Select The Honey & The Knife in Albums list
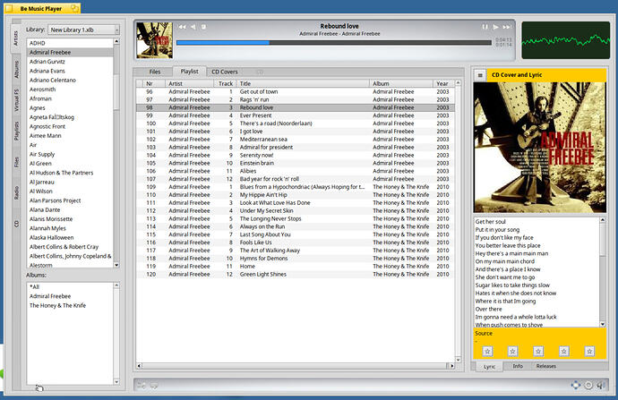Screen dimensions: 618x400 click(70, 305)
